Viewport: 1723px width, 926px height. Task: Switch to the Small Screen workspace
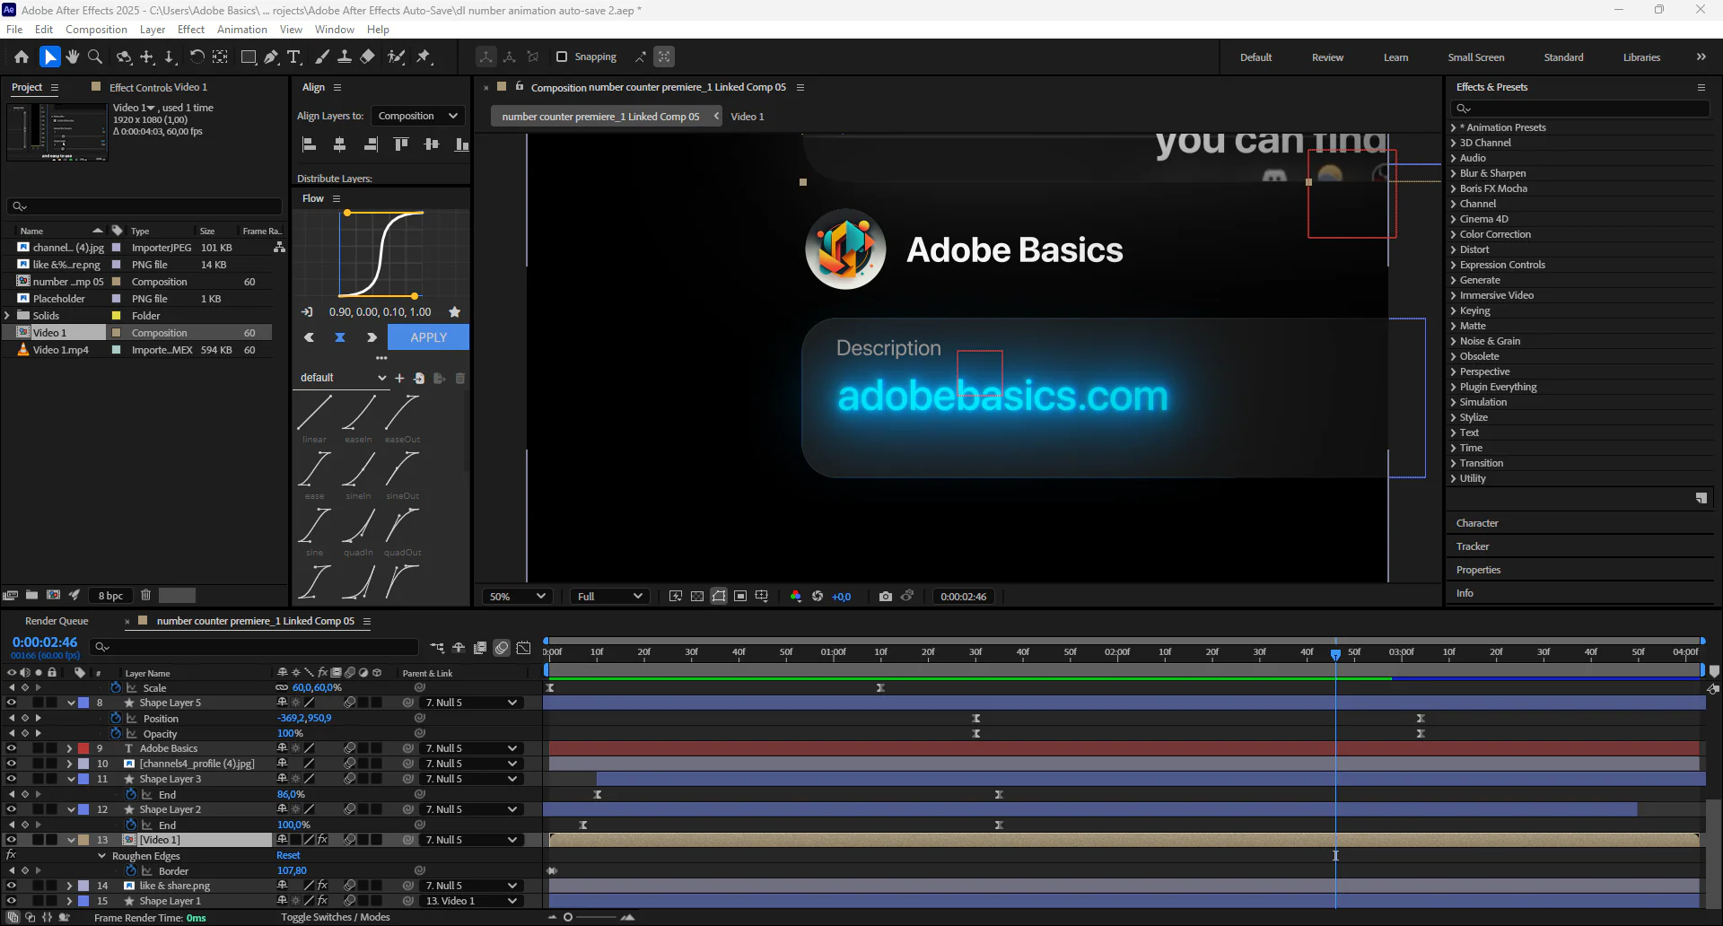[x=1475, y=57]
